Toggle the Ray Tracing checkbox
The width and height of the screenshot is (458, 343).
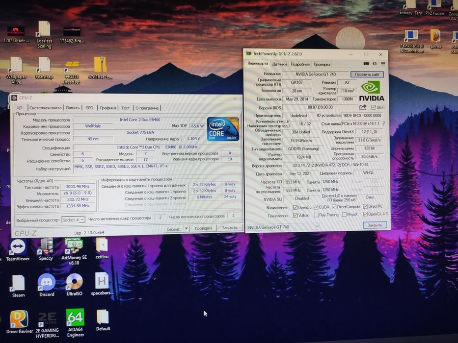click(x=316, y=215)
